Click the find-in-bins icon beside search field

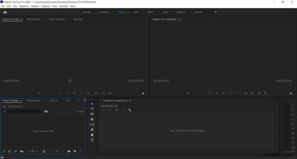tap(46, 111)
